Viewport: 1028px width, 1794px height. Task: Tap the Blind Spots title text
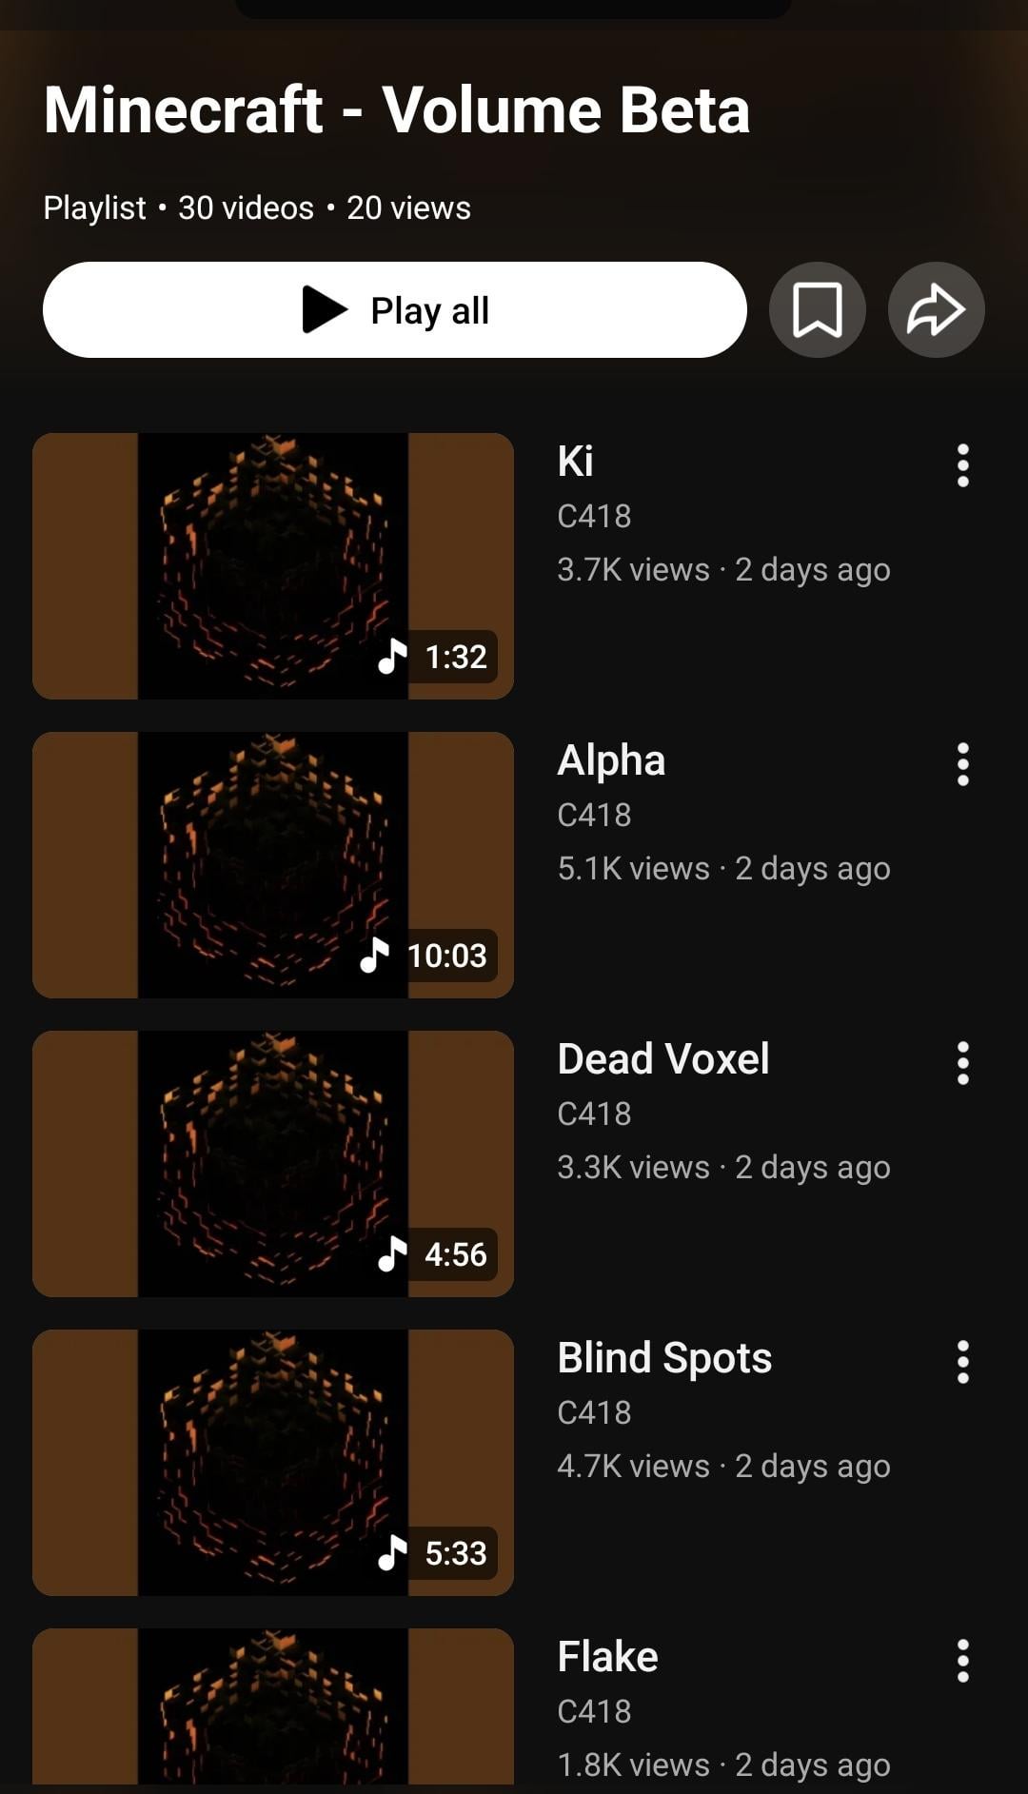664,1358
